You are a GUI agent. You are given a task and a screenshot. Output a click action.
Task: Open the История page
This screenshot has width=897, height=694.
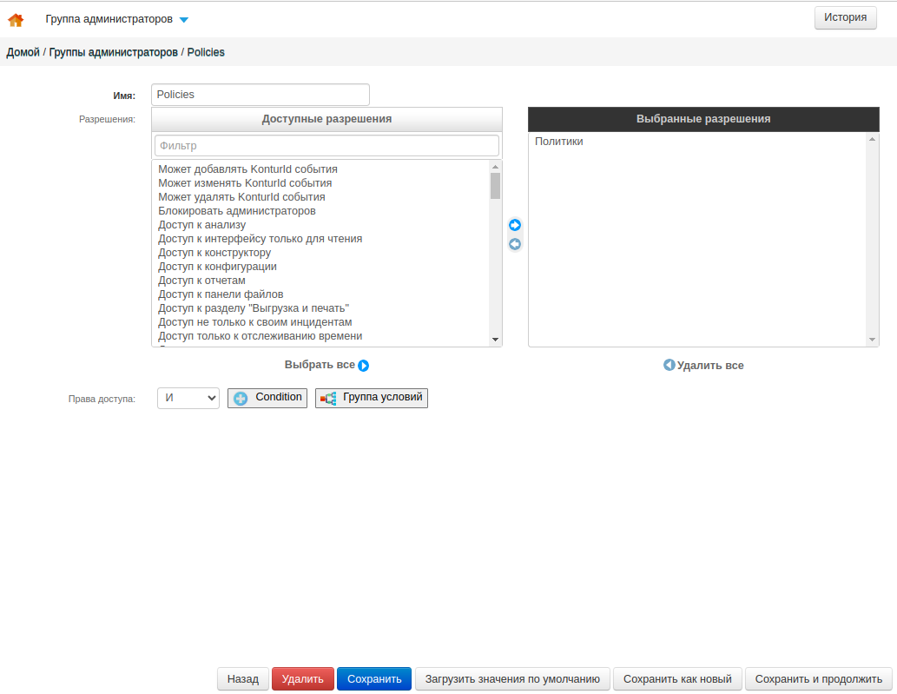click(845, 17)
